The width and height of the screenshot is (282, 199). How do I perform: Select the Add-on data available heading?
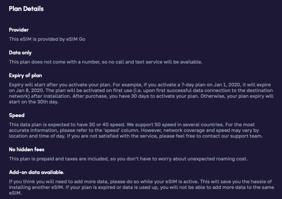coord(37,172)
